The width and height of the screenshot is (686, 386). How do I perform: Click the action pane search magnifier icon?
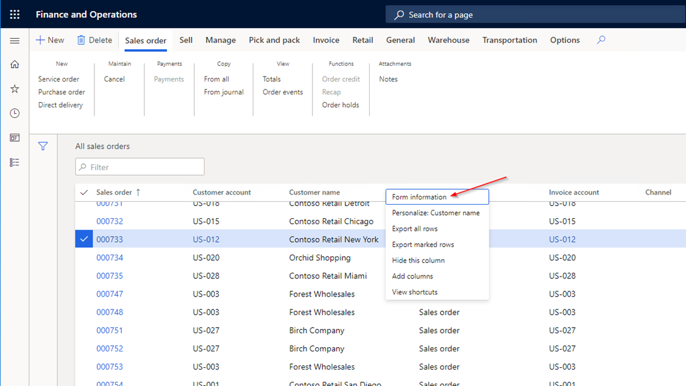[601, 40]
